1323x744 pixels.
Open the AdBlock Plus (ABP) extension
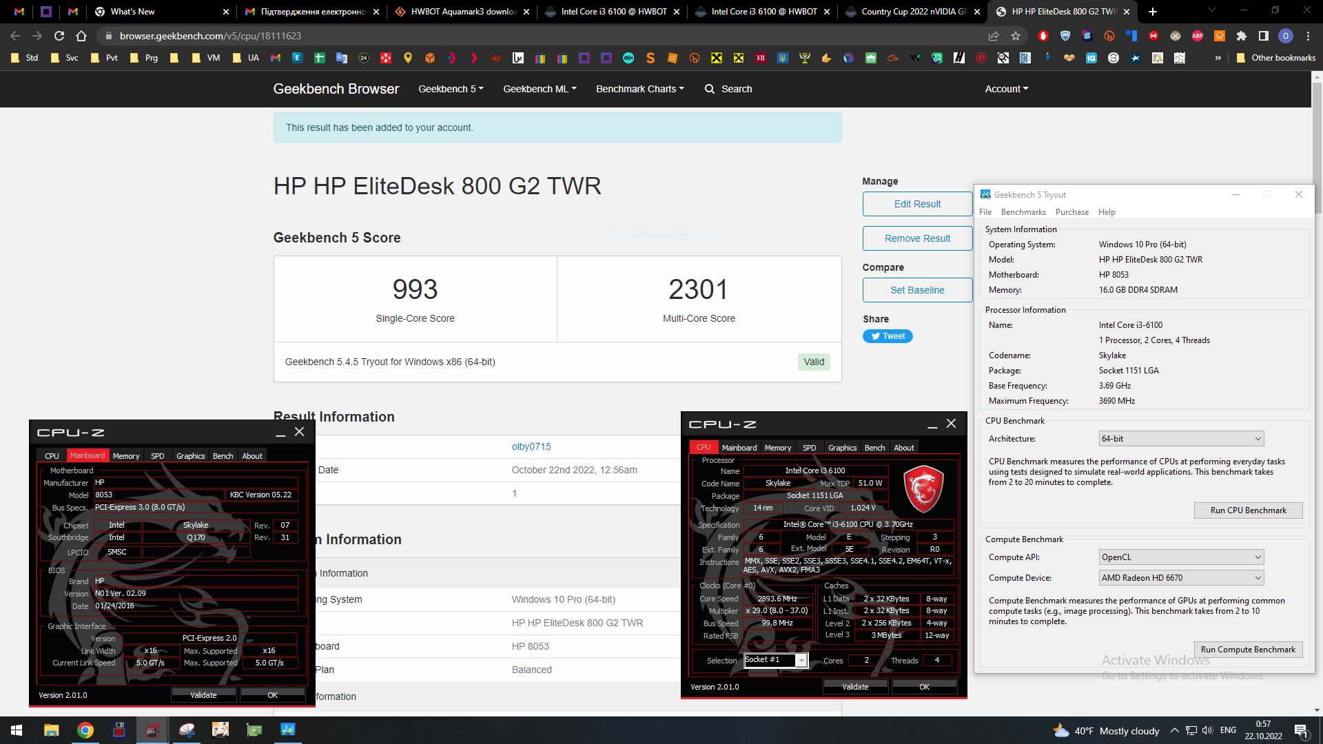pyautogui.click(x=1198, y=36)
